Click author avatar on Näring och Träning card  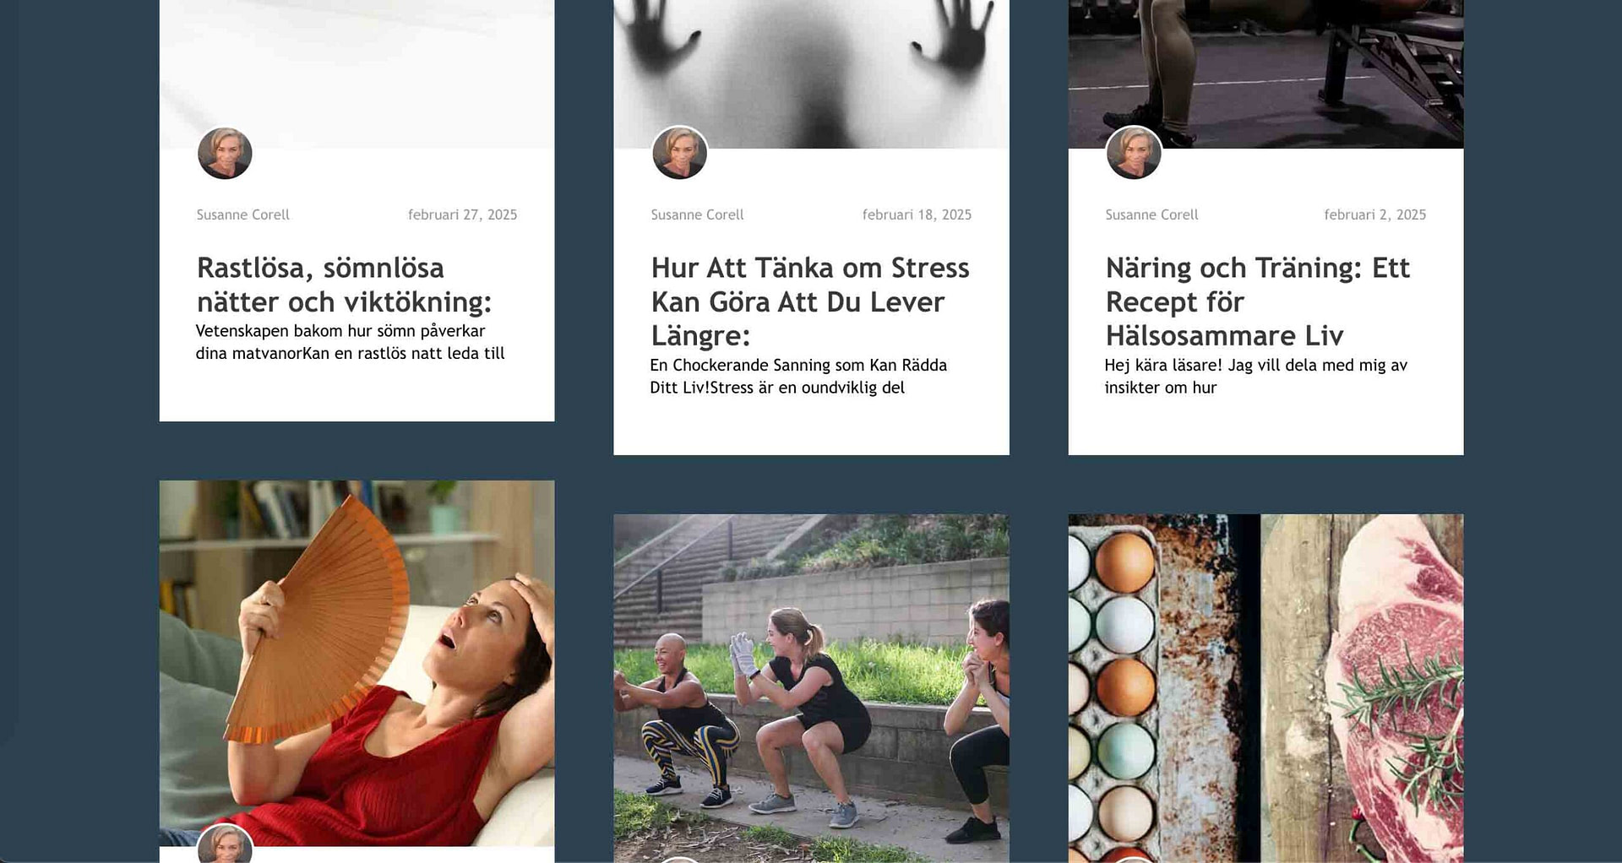coord(1134,154)
